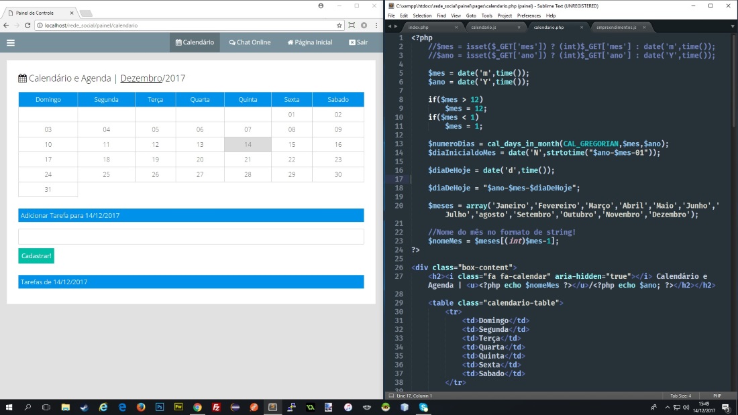Click the task text input field
The image size is (738, 415).
pos(191,237)
